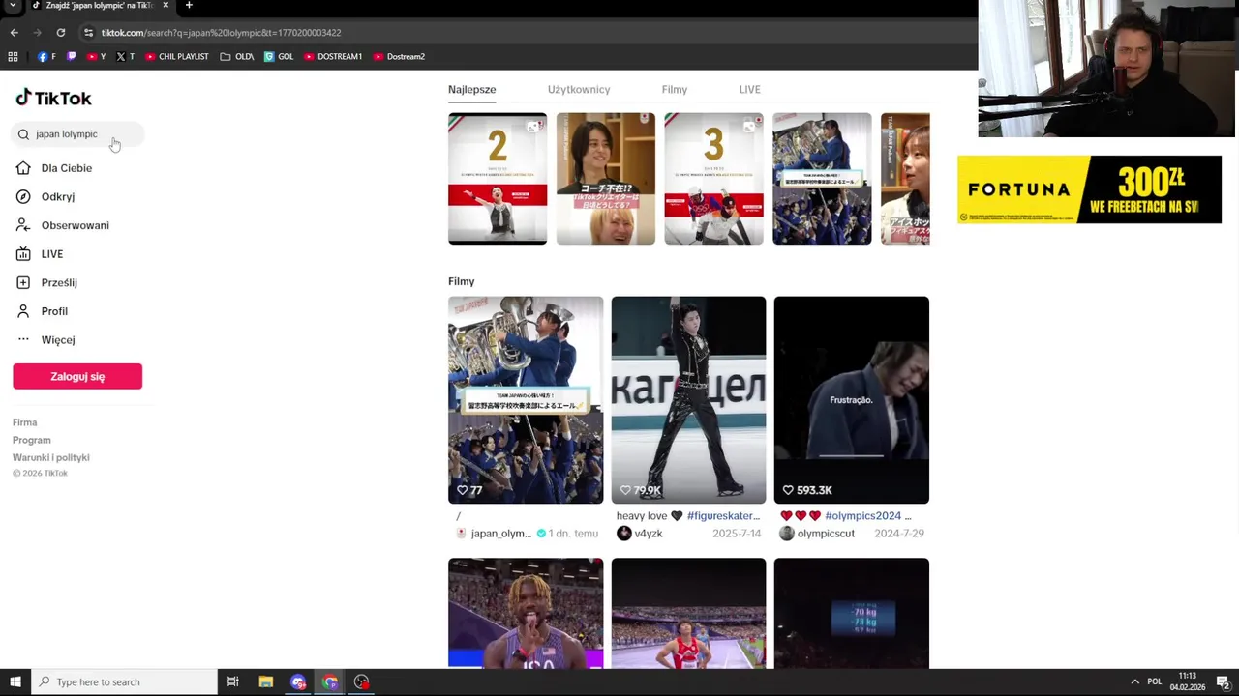Expand the Firma footer section
This screenshot has height=696, width=1239.
24,422
